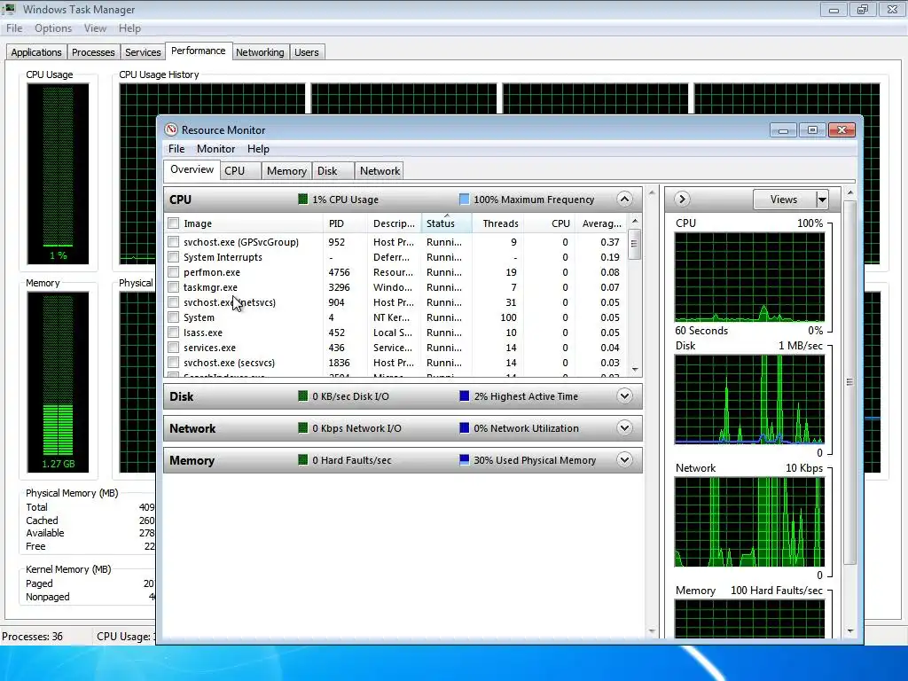908x681 pixels.
Task: Switch to Task Manager Processes tab
Action: click(x=93, y=52)
